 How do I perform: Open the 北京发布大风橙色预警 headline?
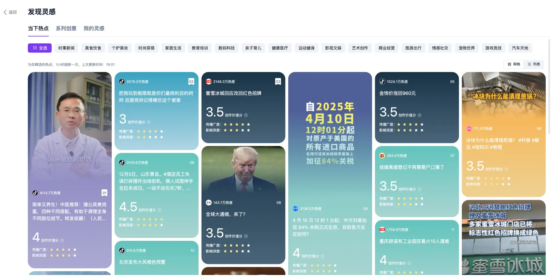[x=142, y=262]
